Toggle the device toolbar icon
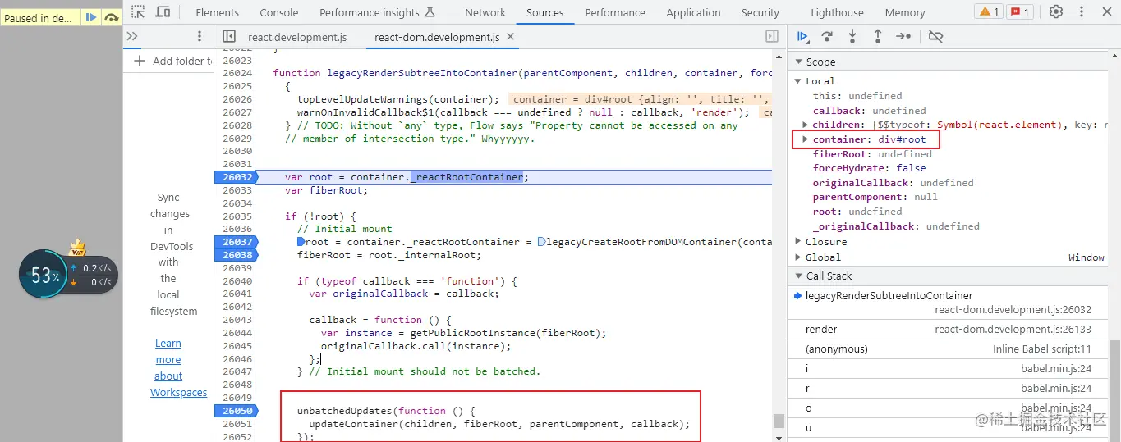The image size is (1121, 442). (x=163, y=12)
